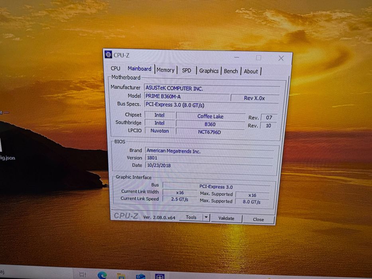372x279 pixels.
Task: Click the BIOS date 10/23/2018 field
Action: [209, 165]
